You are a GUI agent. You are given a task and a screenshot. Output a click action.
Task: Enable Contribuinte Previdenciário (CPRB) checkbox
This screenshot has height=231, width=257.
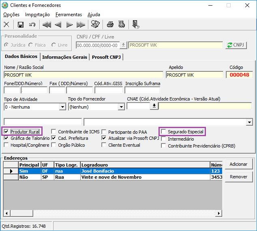pyautogui.click(x=163, y=145)
